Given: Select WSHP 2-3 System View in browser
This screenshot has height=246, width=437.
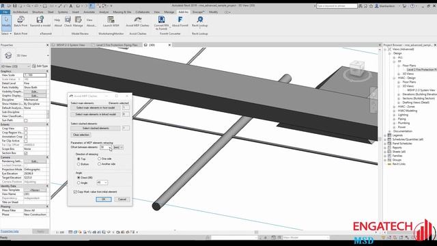Looking at the screenshot, I should (421, 90).
